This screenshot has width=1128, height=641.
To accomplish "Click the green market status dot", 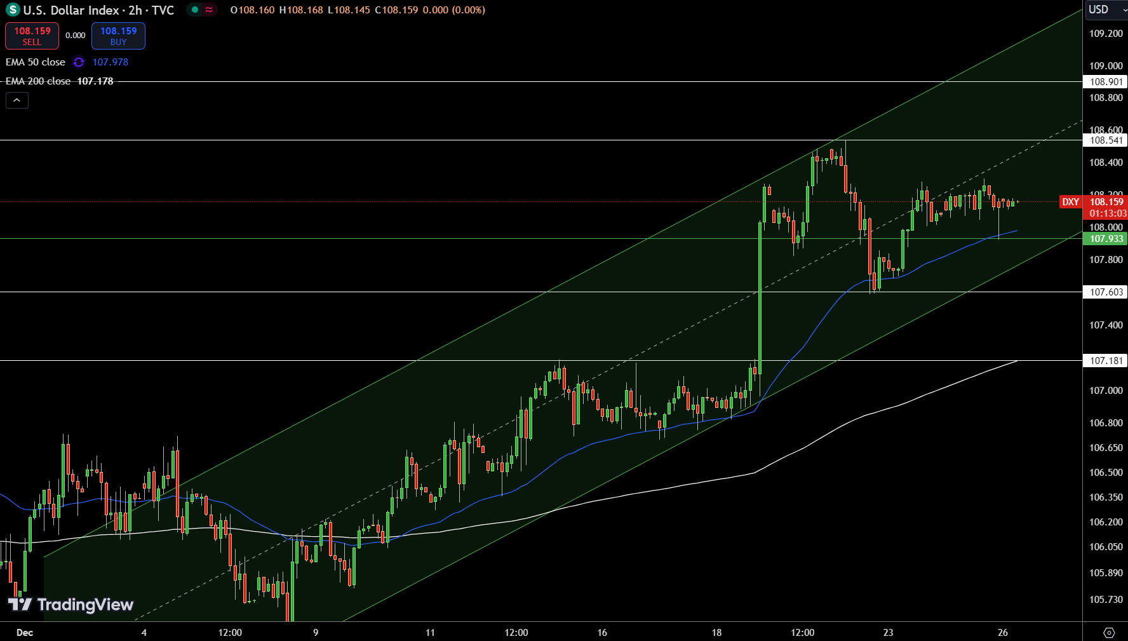I will coord(195,10).
